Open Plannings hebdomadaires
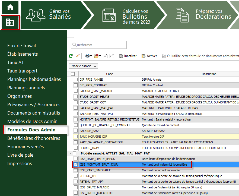239x196 pixels. [34, 79]
